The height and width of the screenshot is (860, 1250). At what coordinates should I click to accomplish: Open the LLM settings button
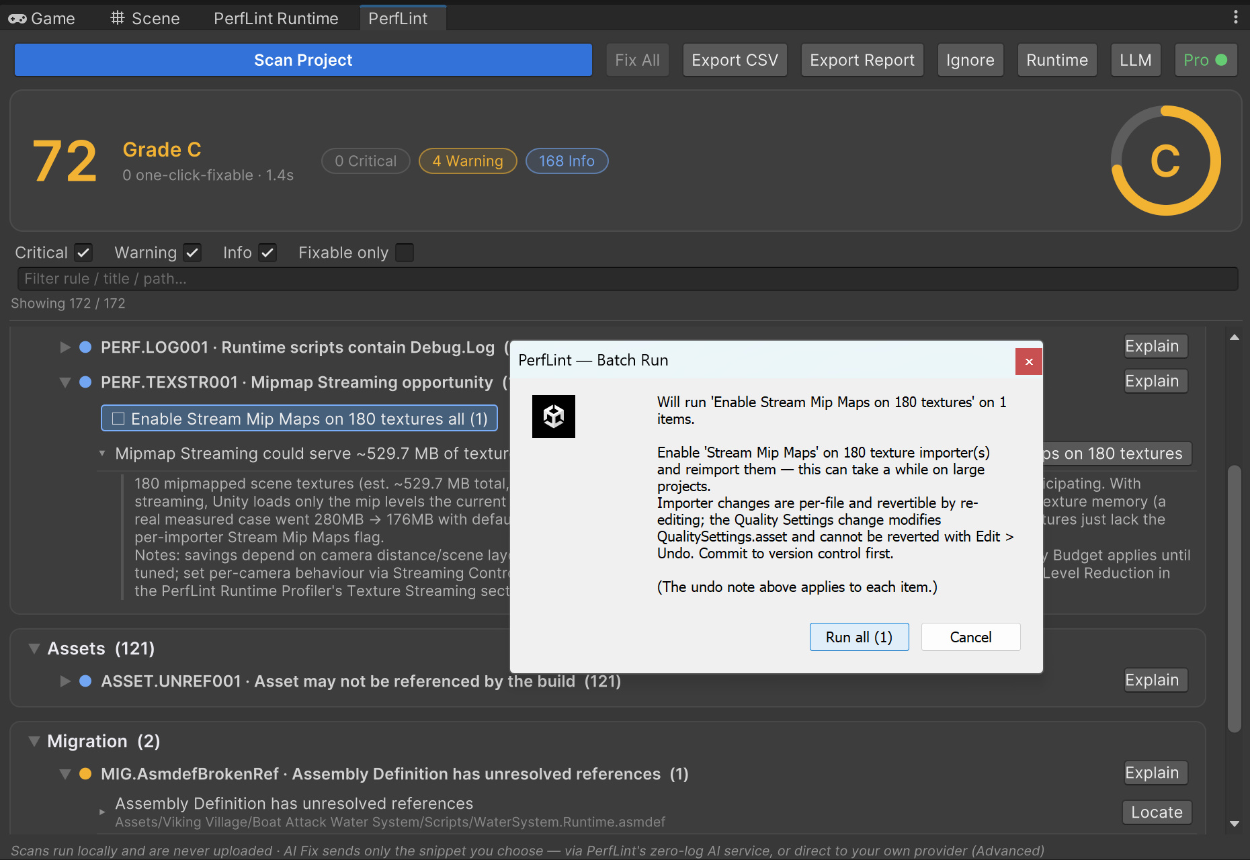pos(1136,60)
